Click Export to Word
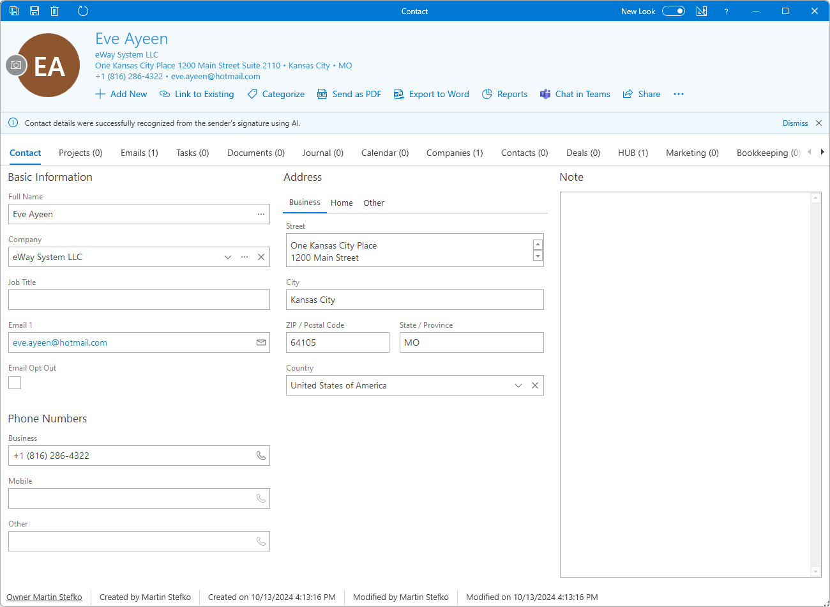Viewport: 830px width, 607px height. tap(432, 94)
